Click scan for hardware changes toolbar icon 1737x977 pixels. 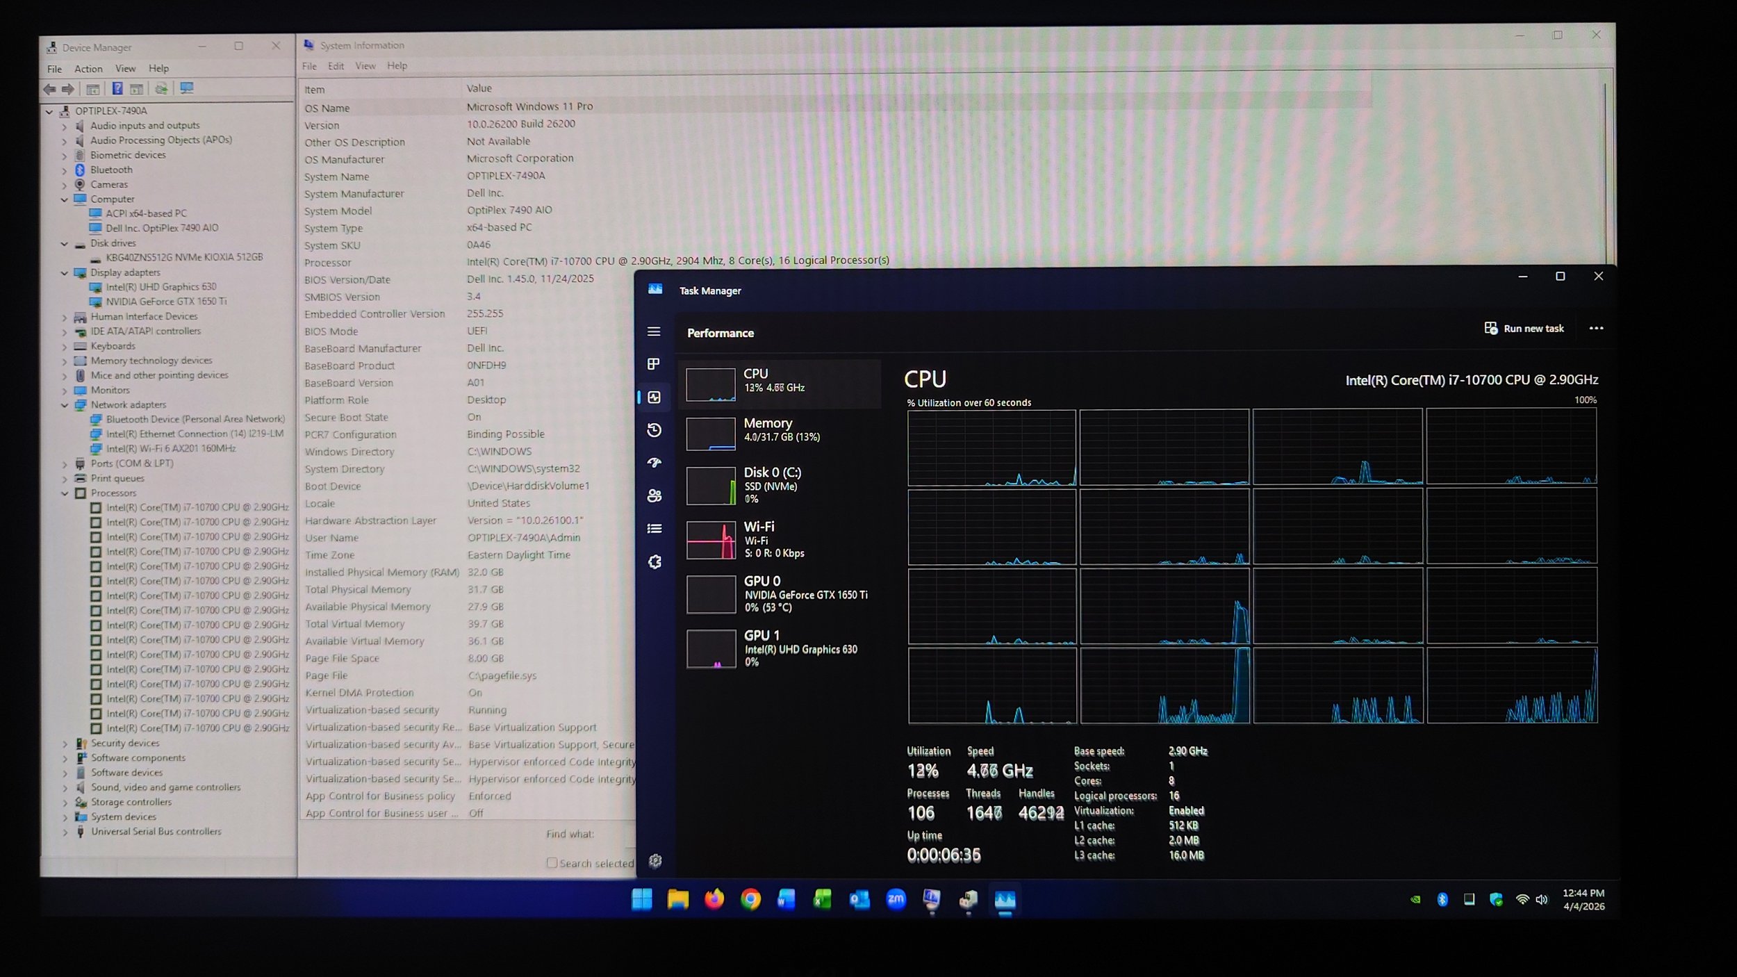(x=187, y=88)
